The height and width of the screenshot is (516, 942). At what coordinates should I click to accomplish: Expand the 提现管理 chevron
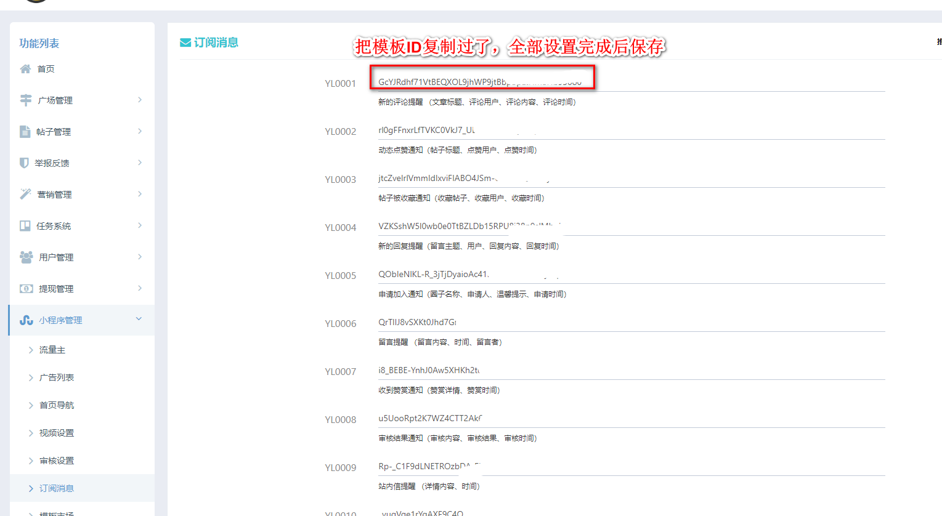tap(140, 288)
